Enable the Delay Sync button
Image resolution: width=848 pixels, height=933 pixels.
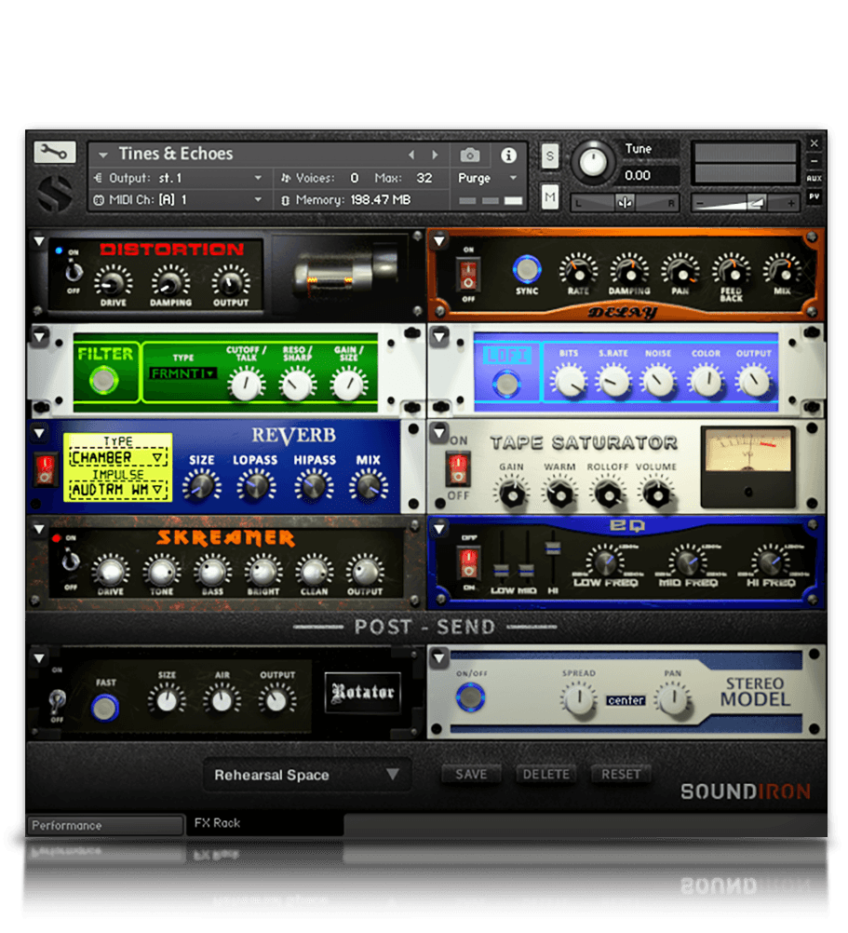coord(527,269)
